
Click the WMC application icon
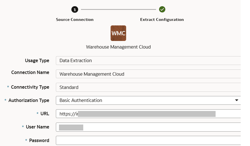[118, 33]
